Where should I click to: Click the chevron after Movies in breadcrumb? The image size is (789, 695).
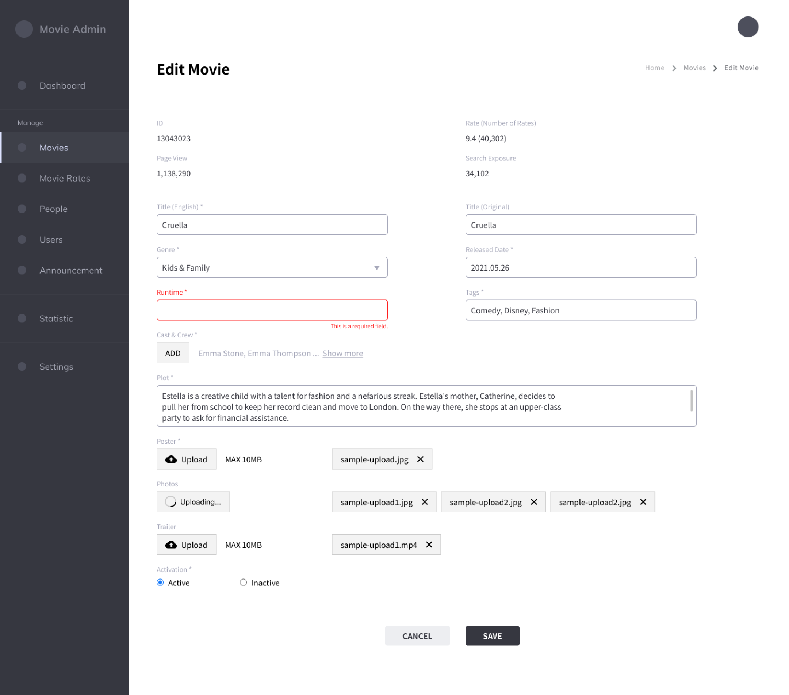[715, 68]
